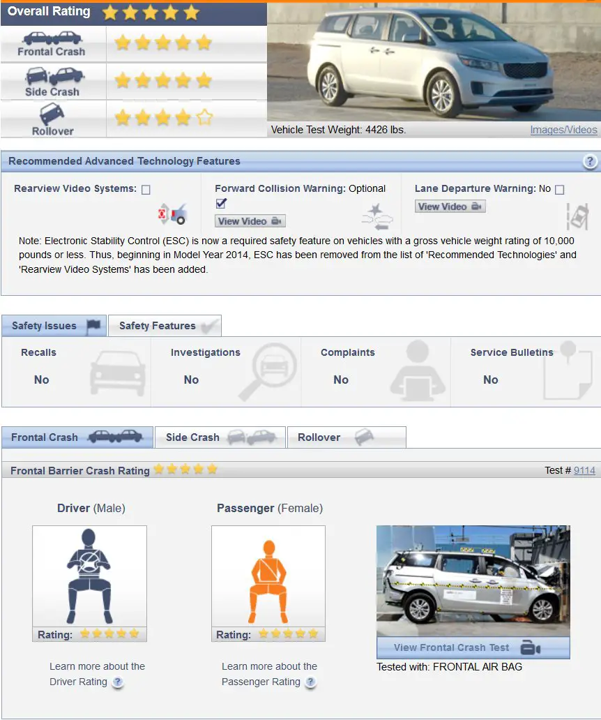Screen dimensions: 601x720
Task: Select the Side Crash tab
Action: pos(220,437)
